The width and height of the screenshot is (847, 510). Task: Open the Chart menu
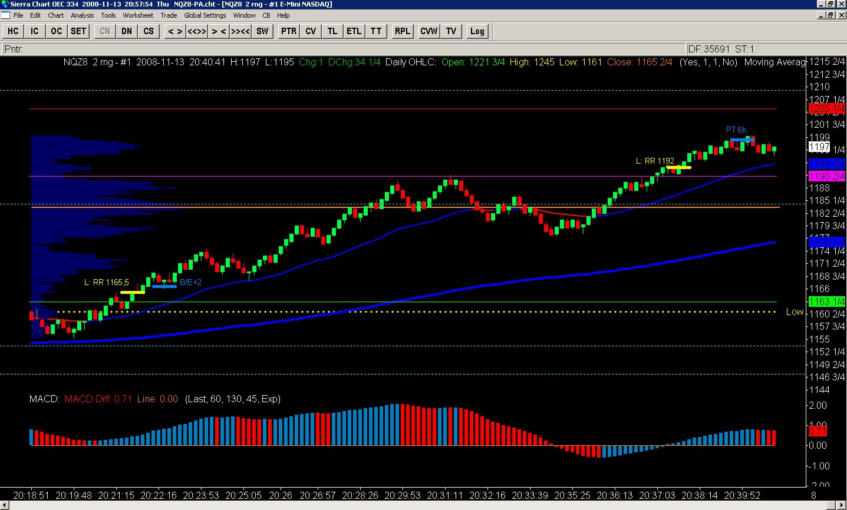click(56, 15)
